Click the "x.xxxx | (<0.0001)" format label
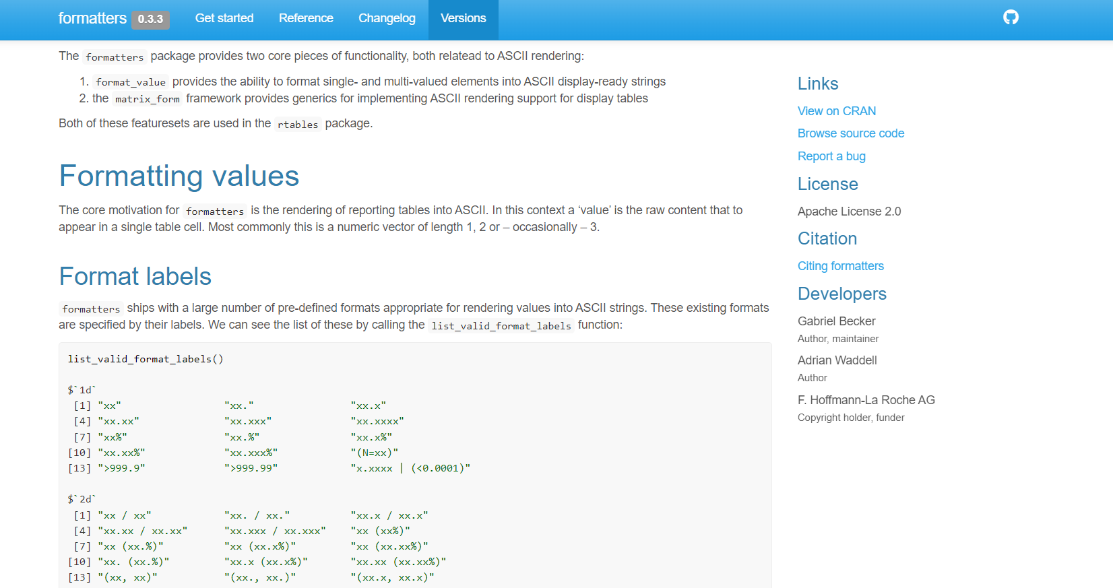This screenshot has height=588, width=1113. pos(410,468)
